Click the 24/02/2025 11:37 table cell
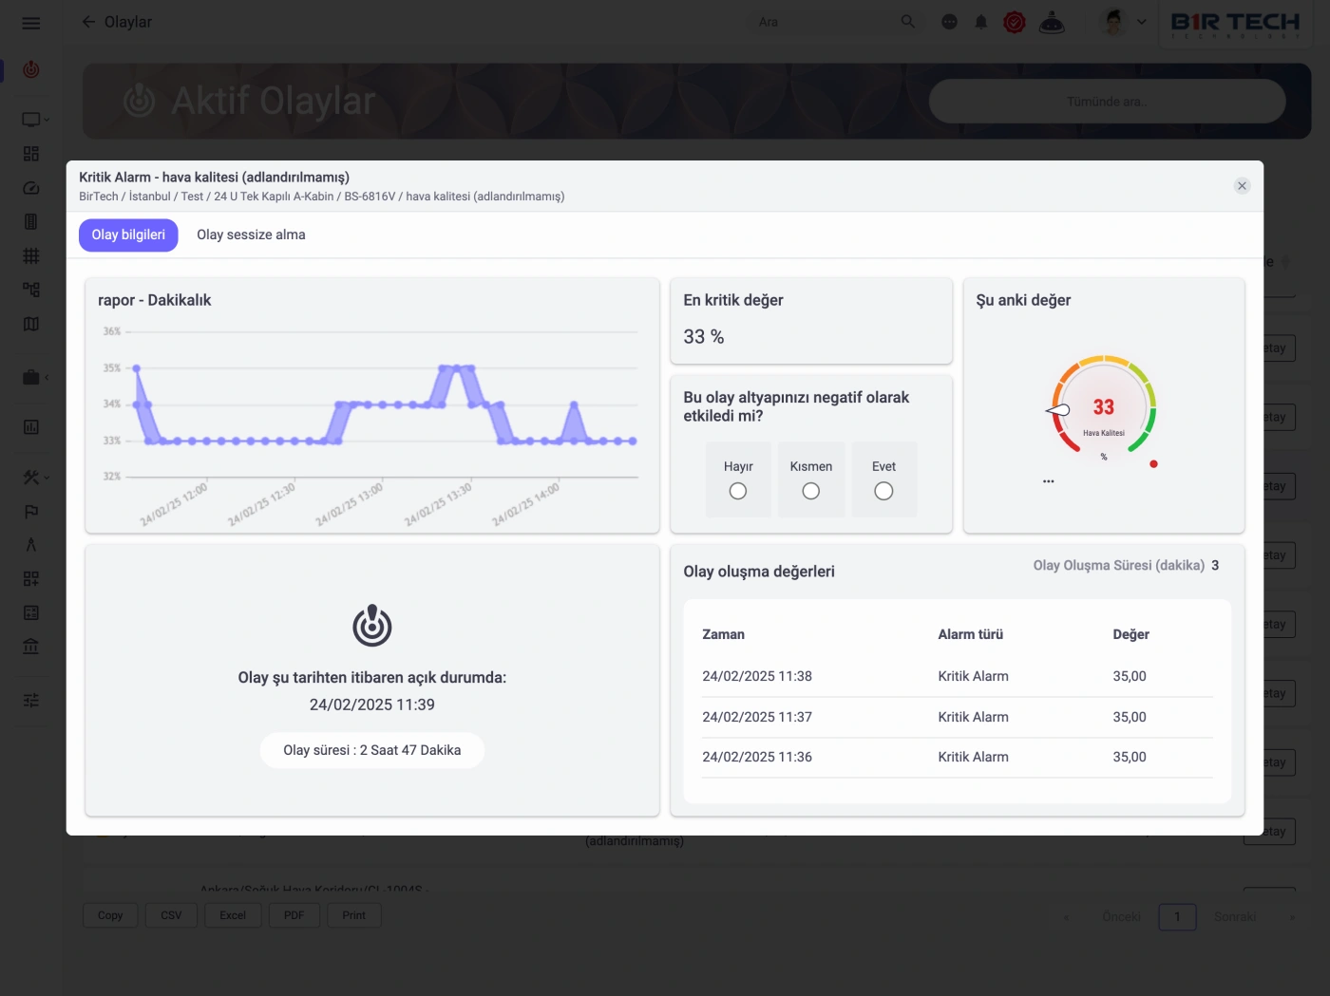This screenshot has height=996, width=1330. [x=757, y=717]
